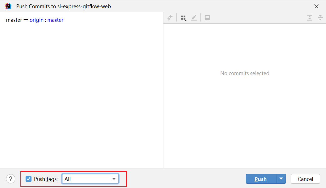326x188 pixels.
Task: Select the local master branch text
Action: coord(14,20)
